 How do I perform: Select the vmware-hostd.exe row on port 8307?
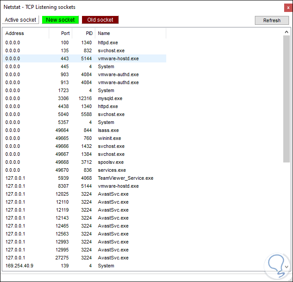(85, 186)
